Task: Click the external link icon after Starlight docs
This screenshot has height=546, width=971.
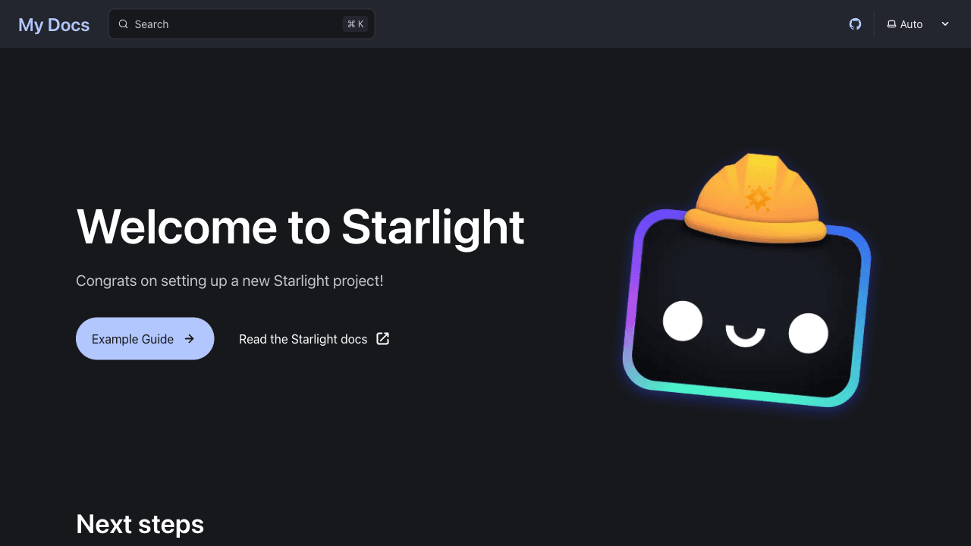Action: tap(383, 339)
